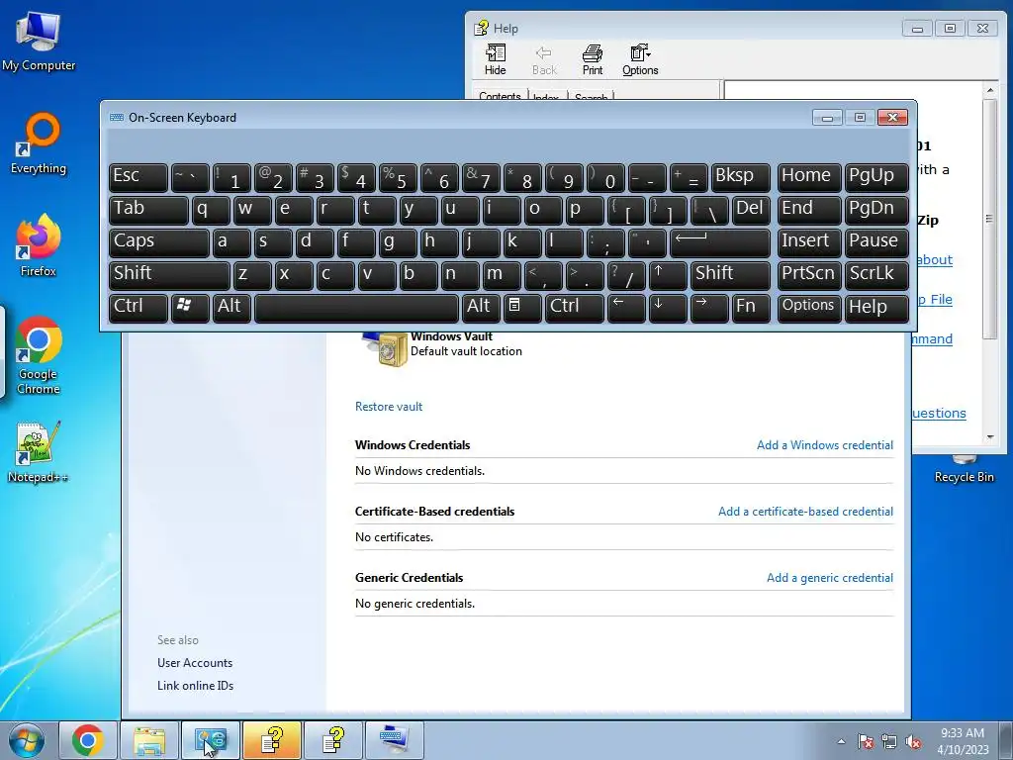Click Add a Windows credential link
Image resolution: width=1013 pixels, height=760 pixels.
(825, 444)
